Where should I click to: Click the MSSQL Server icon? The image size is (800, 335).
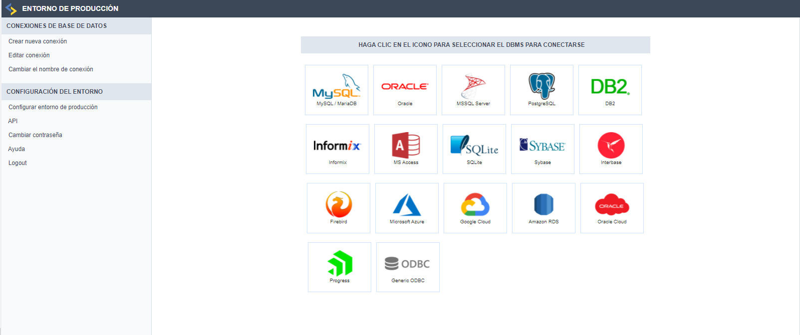[x=473, y=87]
